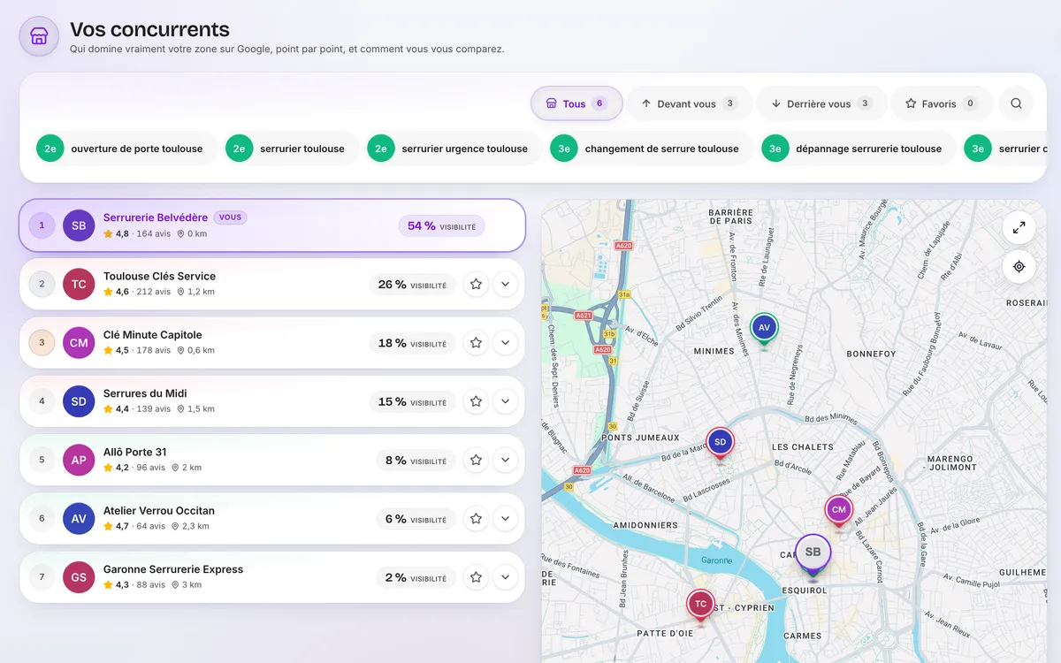The width and height of the screenshot is (1061, 663).
Task: Switch to Derrière vous filter
Action: [821, 103]
